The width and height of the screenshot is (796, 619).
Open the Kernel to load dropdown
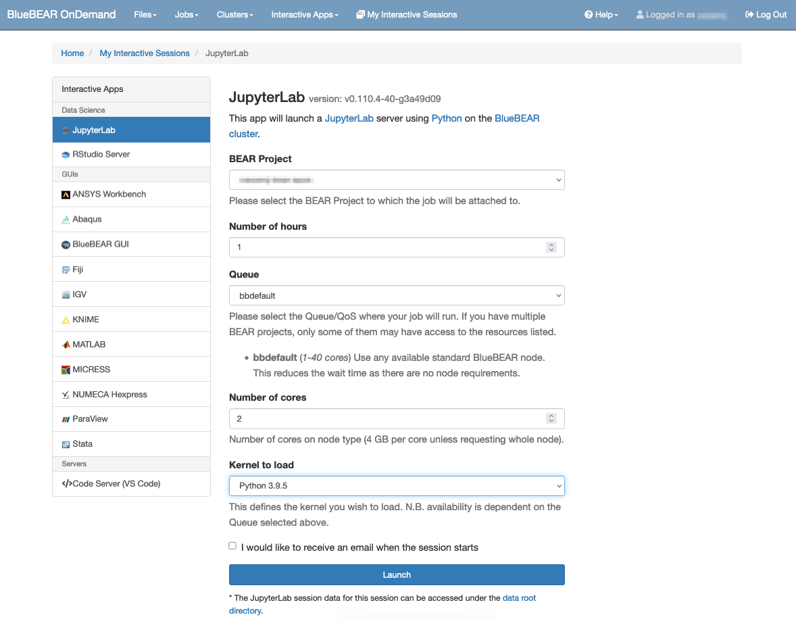coord(397,485)
